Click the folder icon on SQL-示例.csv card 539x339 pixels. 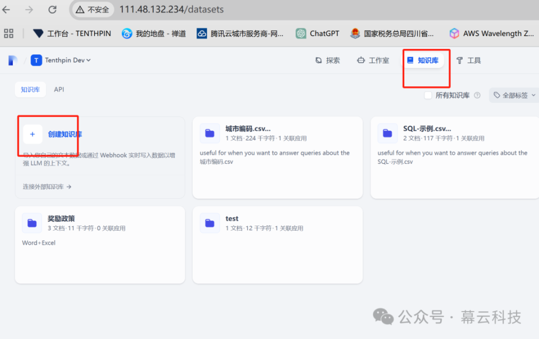[x=387, y=132]
